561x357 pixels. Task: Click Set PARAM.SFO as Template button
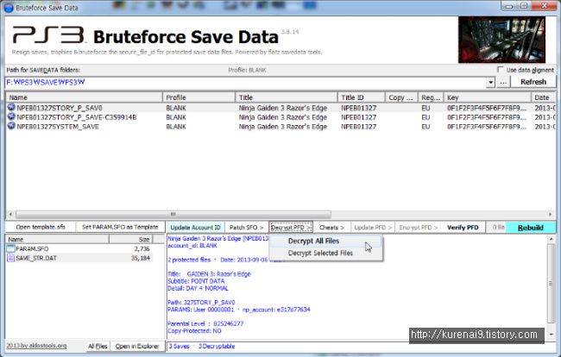coord(120,227)
